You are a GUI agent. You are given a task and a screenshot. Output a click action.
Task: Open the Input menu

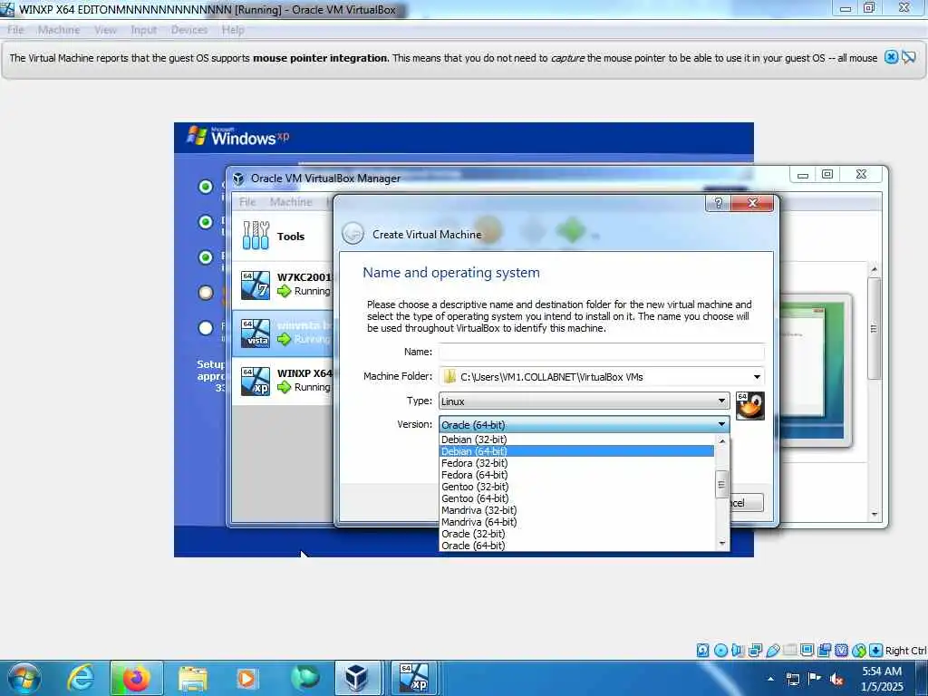144,30
